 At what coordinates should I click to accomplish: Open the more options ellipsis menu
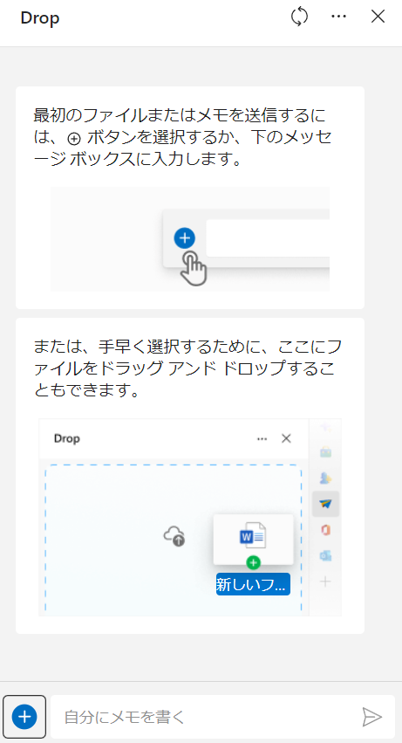tap(338, 17)
